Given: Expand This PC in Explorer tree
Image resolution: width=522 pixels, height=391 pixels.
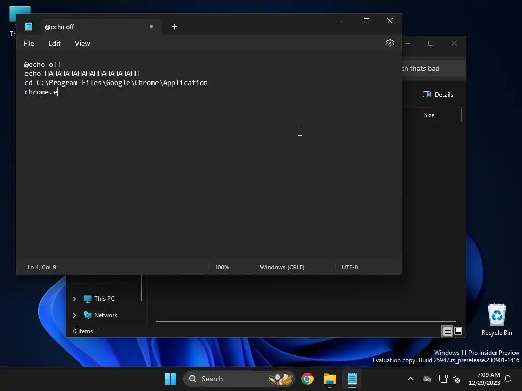Looking at the screenshot, I should 74,299.
